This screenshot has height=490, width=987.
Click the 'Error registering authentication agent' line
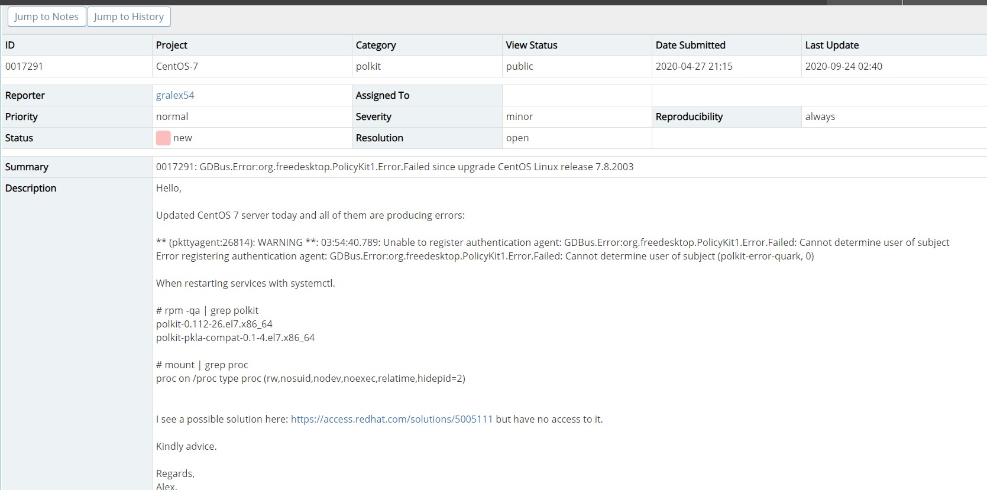(x=485, y=256)
